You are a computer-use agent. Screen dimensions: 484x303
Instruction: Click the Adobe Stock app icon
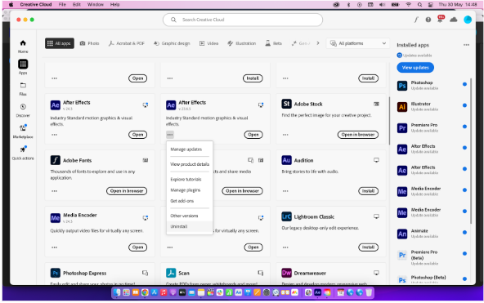click(286, 104)
